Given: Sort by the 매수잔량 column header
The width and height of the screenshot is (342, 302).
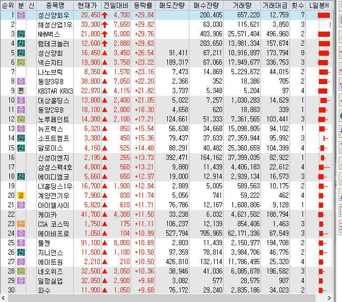Looking at the screenshot, I should [x=206, y=5].
